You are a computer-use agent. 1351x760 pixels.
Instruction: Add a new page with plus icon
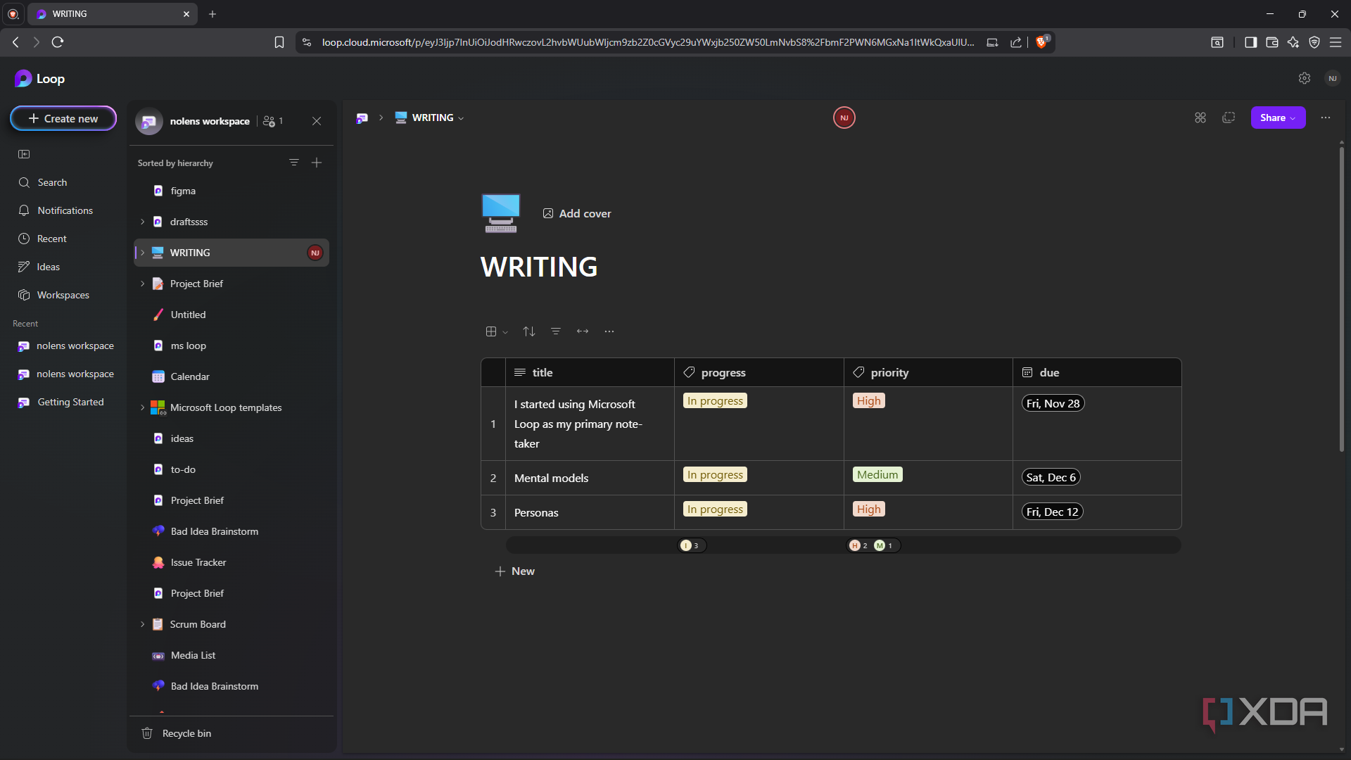coord(317,163)
